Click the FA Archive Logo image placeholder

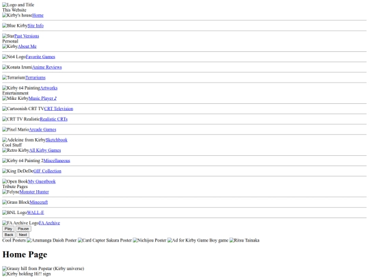tap(20, 223)
